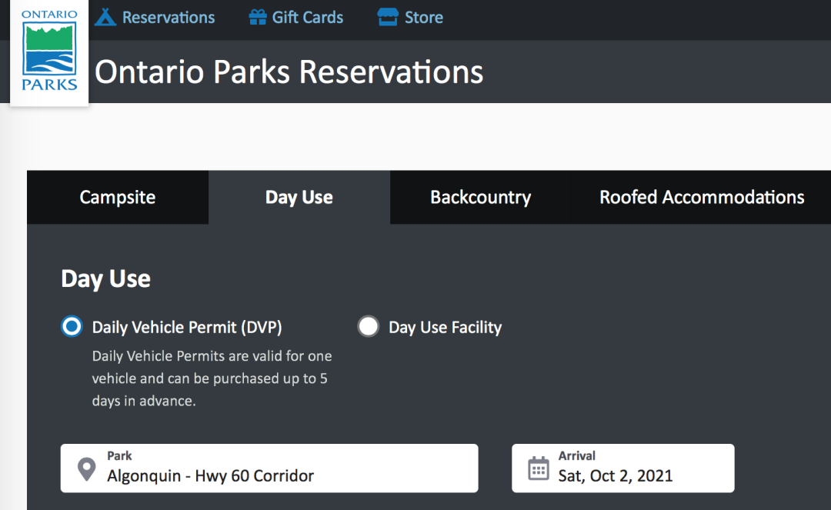The height and width of the screenshot is (510, 831).
Task: Switch to the Campsite tab
Action: click(x=118, y=197)
